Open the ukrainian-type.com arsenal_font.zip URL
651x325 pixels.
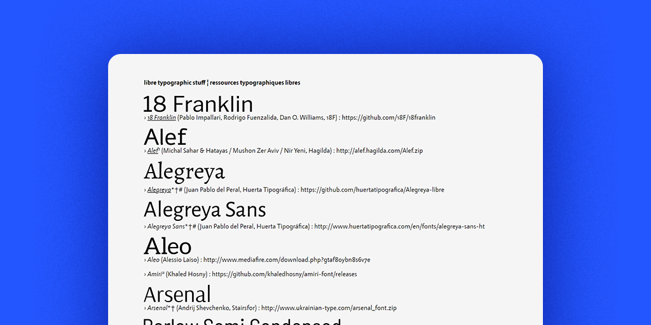point(329,308)
